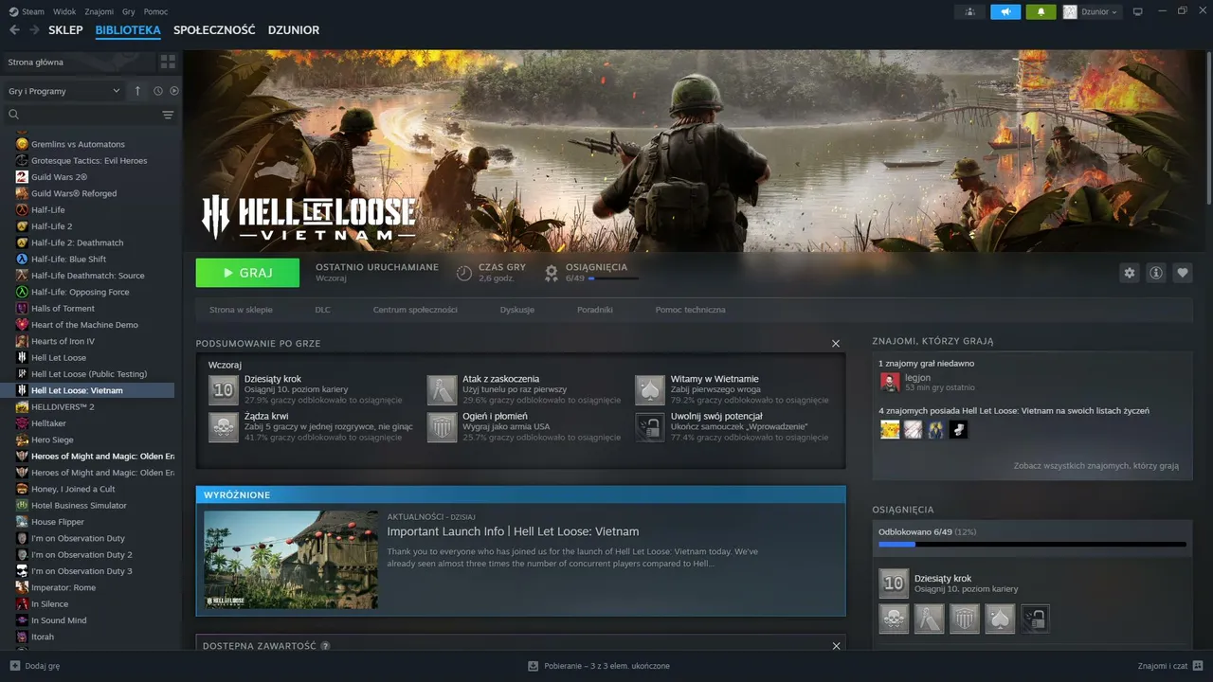This screenshot has width=1213, height=682.
Task: Open the Znajomi menu
Action: (x=99, y=11)
